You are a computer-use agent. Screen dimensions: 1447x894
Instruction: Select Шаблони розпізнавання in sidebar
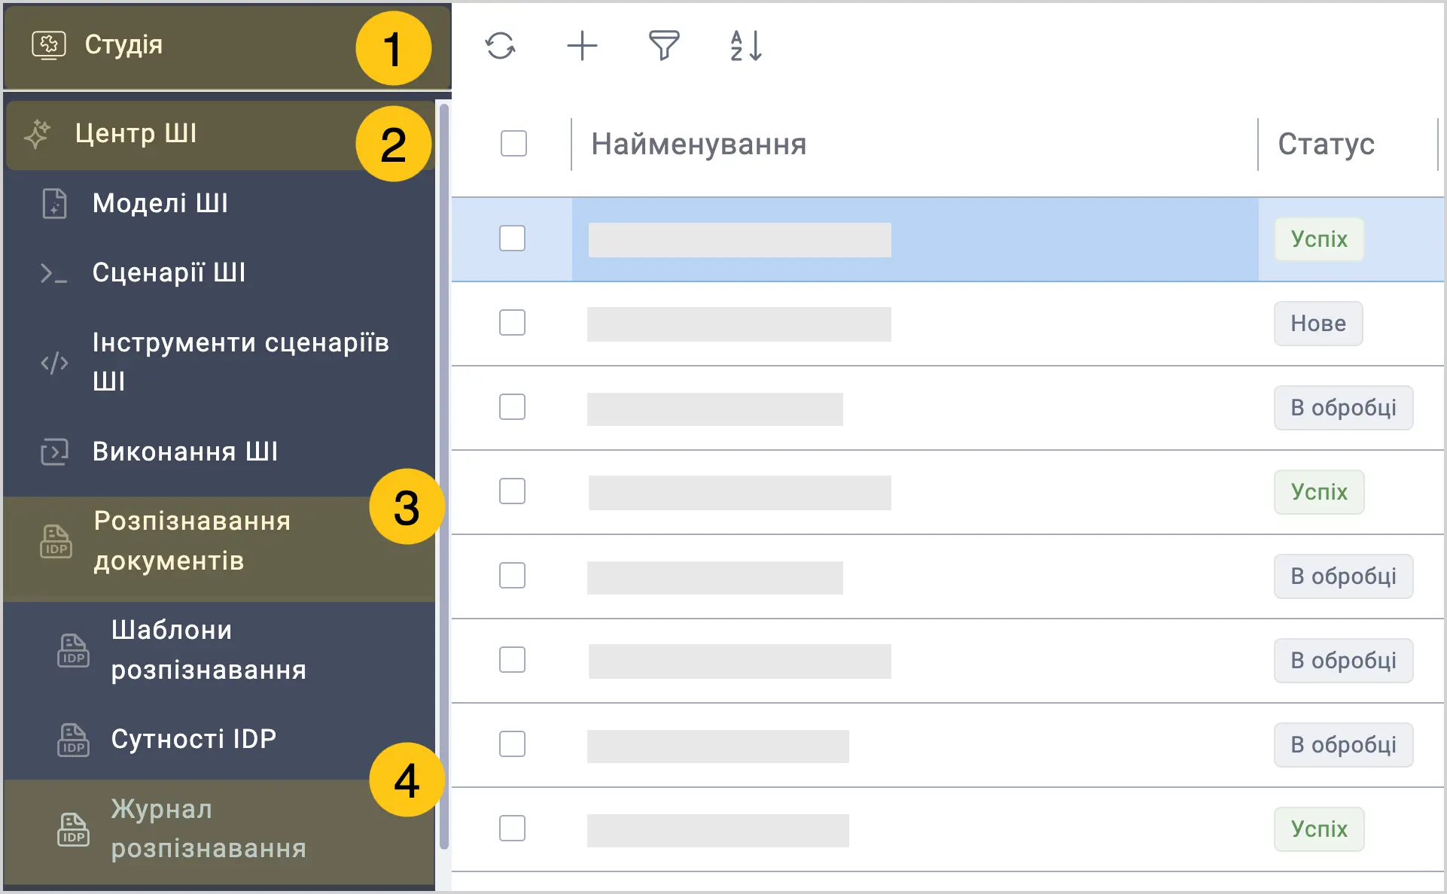220,651
